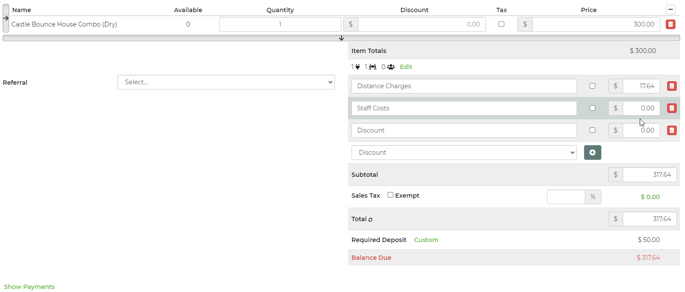
Task: Delete the Staff Costs row
Action: [672, 108]
